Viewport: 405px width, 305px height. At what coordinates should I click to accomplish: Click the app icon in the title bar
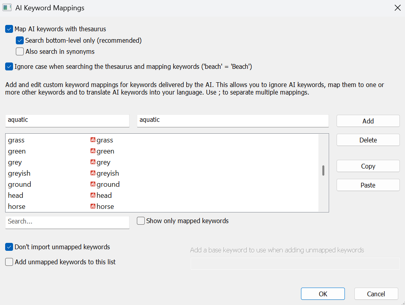coord(7,8)
